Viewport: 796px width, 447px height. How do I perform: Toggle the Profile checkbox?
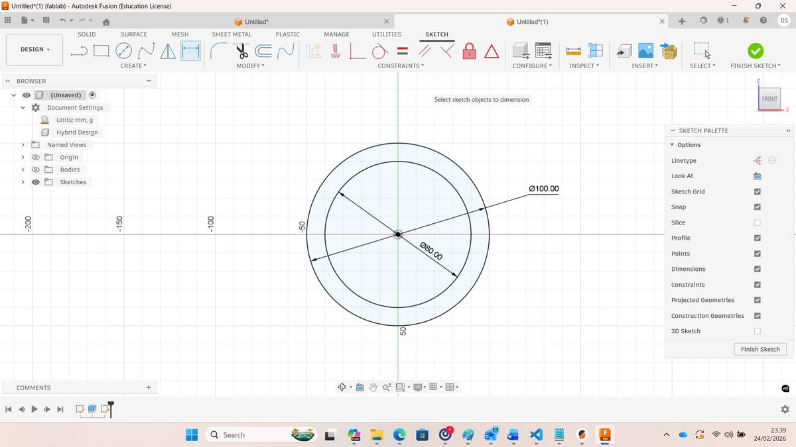[x=757, y=238]
